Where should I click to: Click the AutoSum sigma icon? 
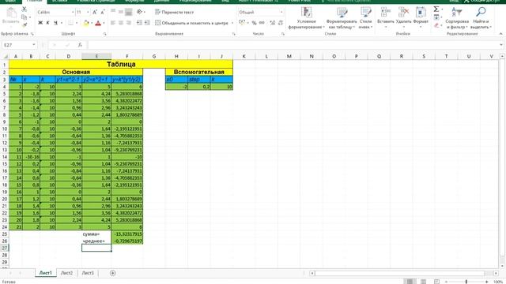(436, 9)
